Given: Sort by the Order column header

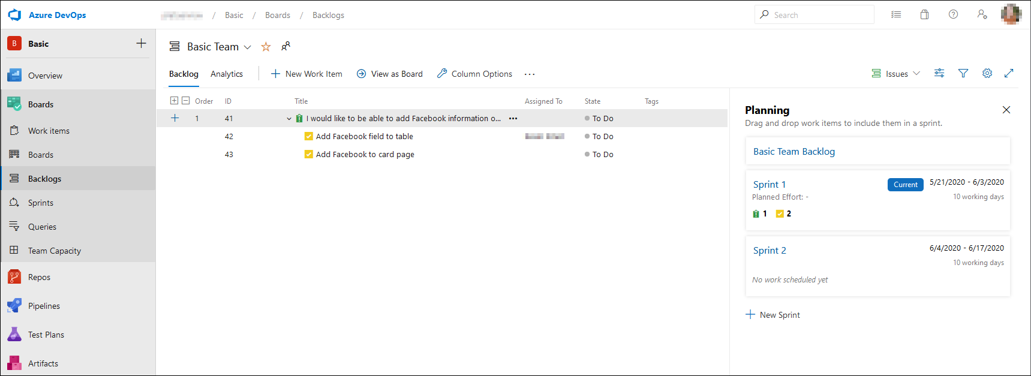Looking at the screenshot, I should [204, 101].
